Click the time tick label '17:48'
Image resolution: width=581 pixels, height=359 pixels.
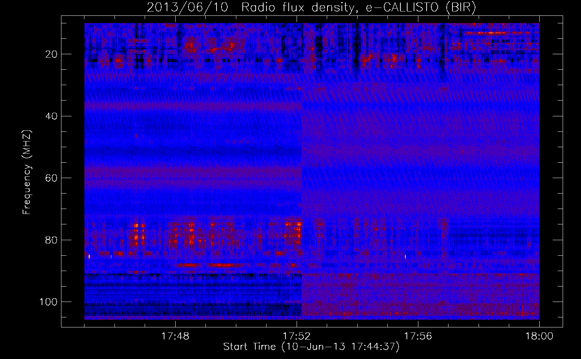(x=175, y=336)
